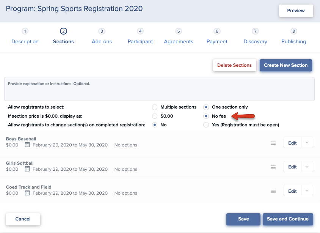320x233 pixels.
Task: Edit the Boys Baseball section
Action: (292, 143)
